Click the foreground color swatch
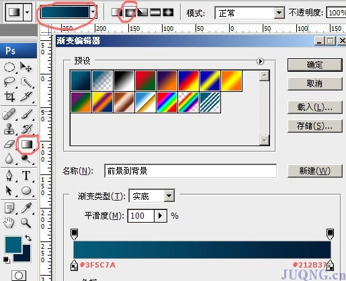The image size is (346, 281). pyautogui.click(x=13, y=245)
